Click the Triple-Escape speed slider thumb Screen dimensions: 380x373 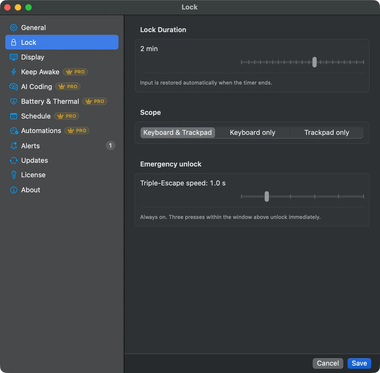[x=267, y=197]
